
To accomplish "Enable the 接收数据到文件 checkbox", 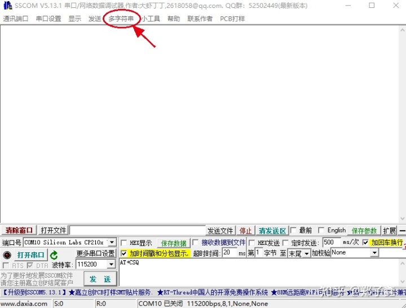I will tap(196, 242).
